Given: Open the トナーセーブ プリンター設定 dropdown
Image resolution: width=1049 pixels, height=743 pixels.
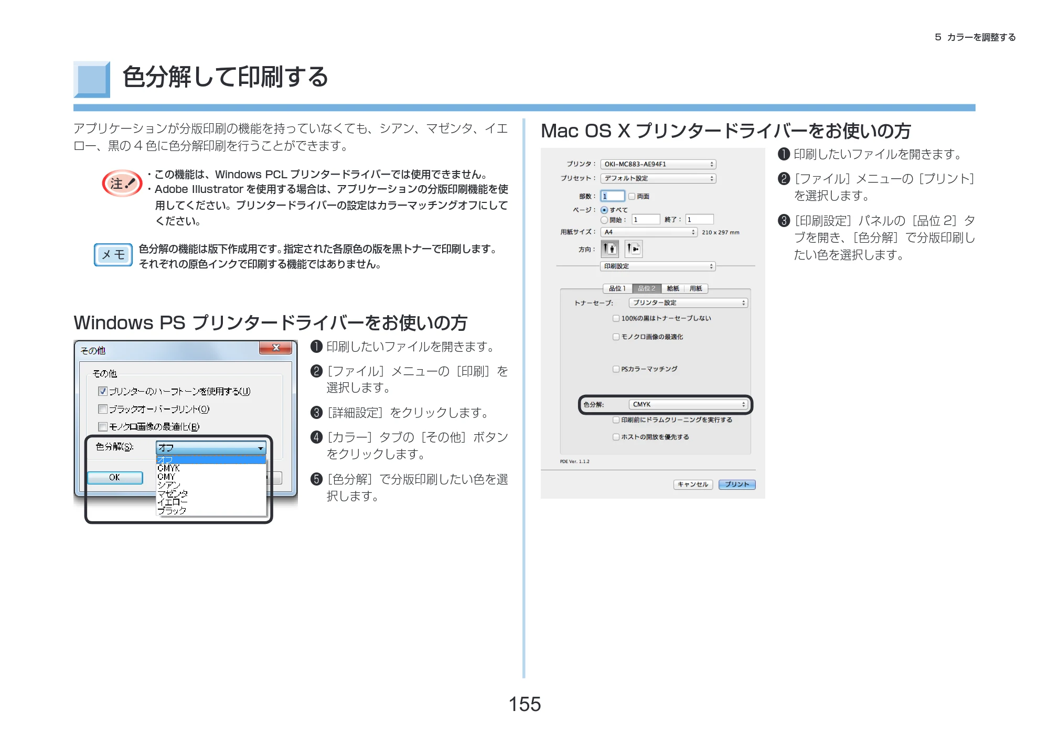Looking at the screenshot, I should [688, 303].
